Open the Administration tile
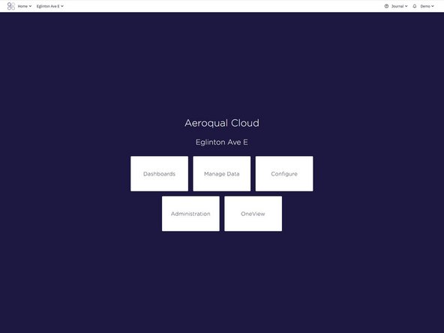The image size is (444, 333). pyautogui.click(x=190, y=214)
